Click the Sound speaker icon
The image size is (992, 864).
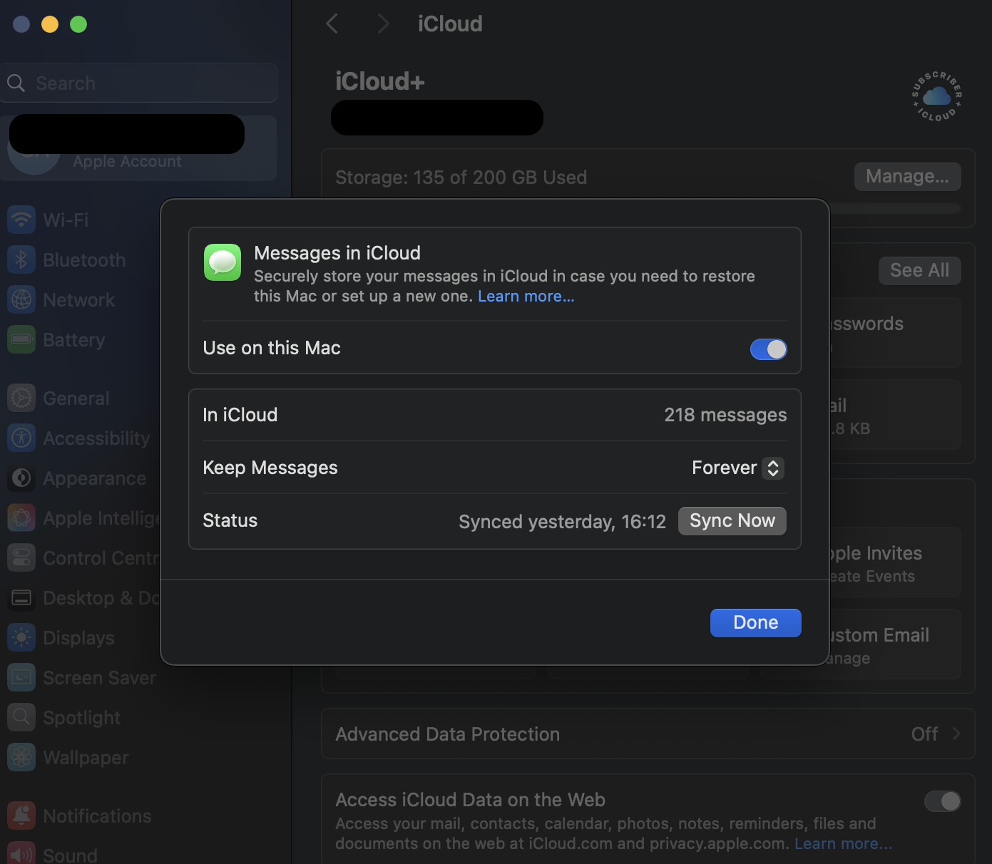(21, 853)
